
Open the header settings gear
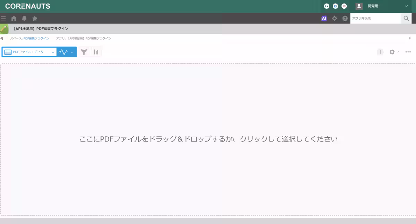point(335,18)
